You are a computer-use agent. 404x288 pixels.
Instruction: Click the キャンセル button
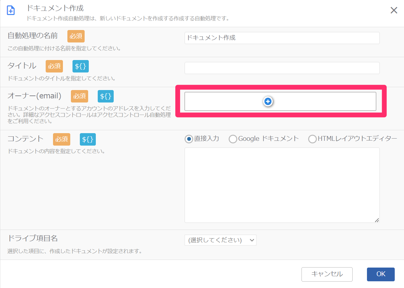coord(327,274)
